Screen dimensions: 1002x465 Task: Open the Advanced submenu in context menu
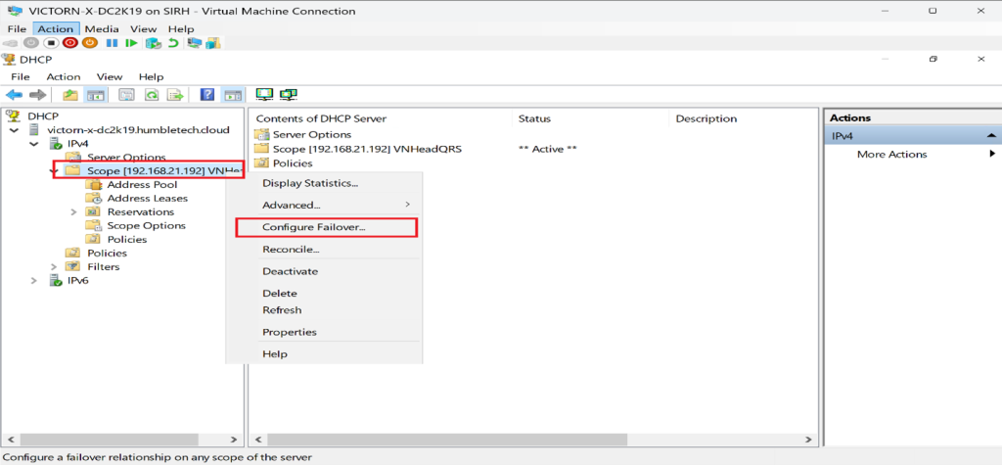292,205
